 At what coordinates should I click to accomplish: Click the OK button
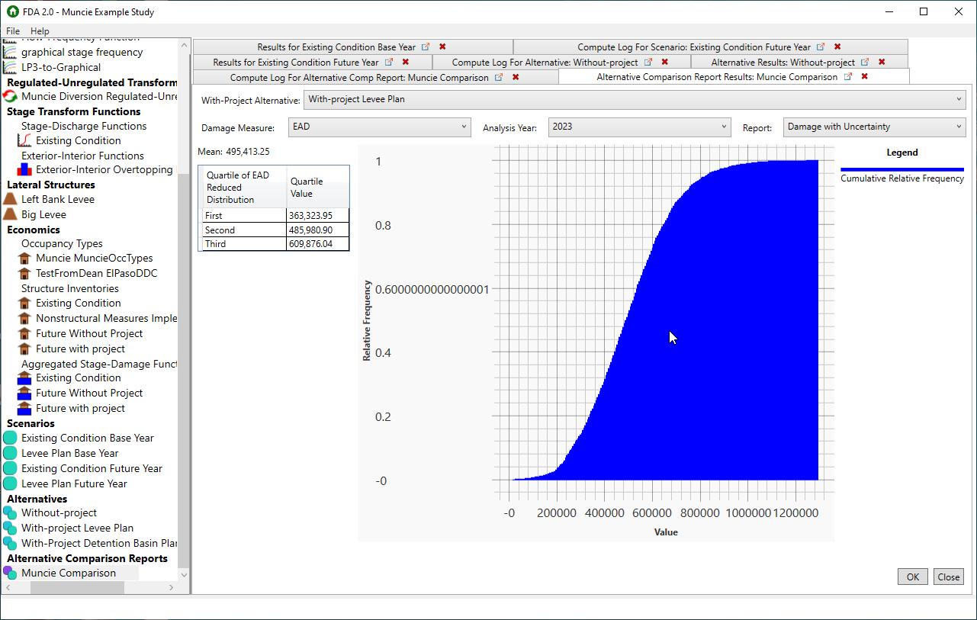[x=912, y=577]
